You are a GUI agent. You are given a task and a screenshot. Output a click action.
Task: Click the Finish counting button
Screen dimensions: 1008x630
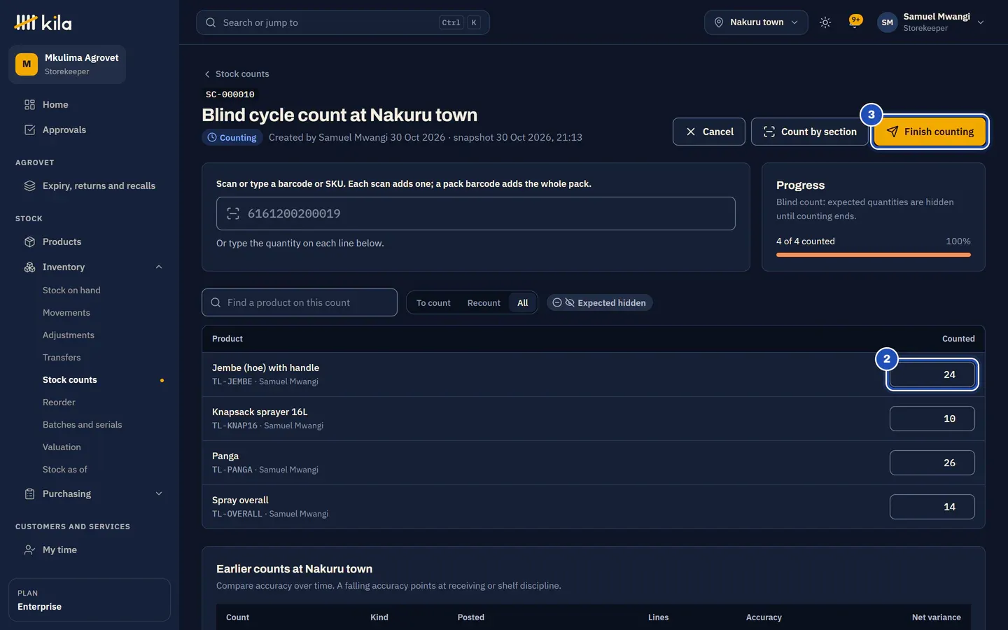click(x=930, y=132)
